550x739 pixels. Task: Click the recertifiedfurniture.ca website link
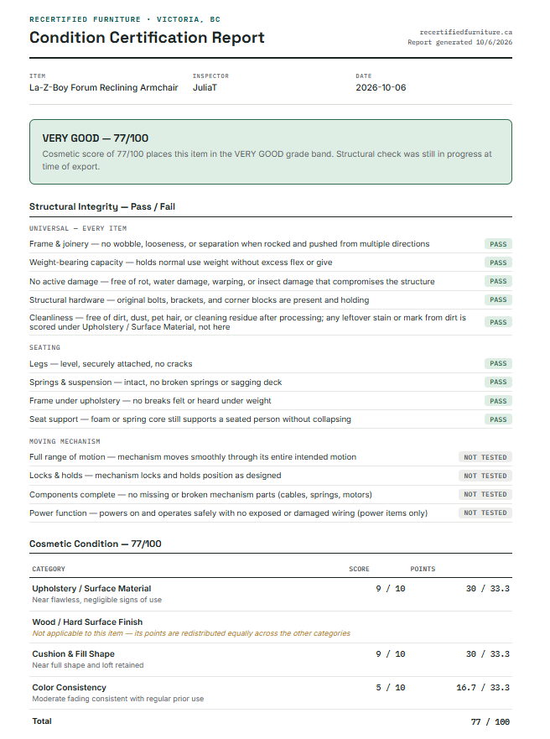(x=465, y=32)
